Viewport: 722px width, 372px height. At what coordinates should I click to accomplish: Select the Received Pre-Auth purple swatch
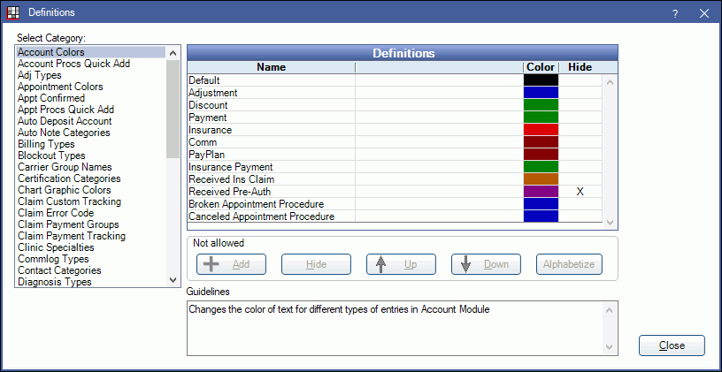541,191
